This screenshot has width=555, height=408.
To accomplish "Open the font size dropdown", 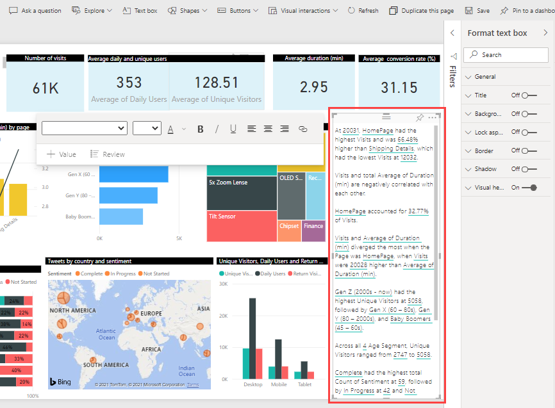I will click(x=147, y=128).
